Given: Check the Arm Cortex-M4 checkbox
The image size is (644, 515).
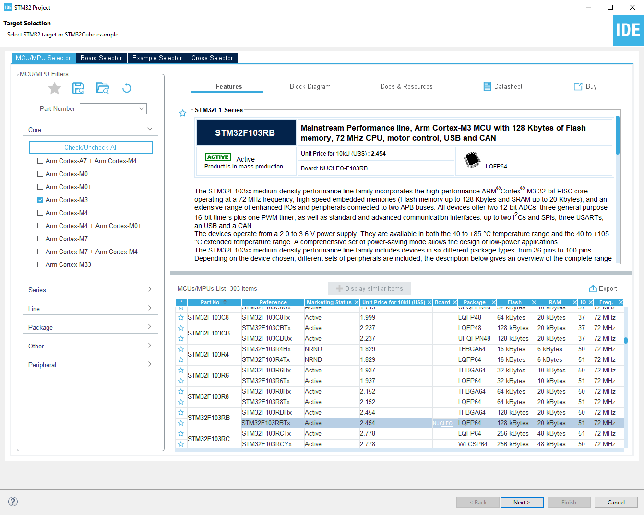Looking at the screenshot, I should pyautogui.click(x=40, y=213).
